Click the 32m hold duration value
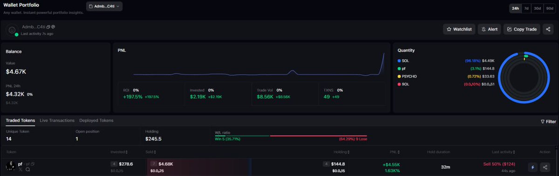The height and width of the screenshot is (176, 559). click(x=445, y=167)
